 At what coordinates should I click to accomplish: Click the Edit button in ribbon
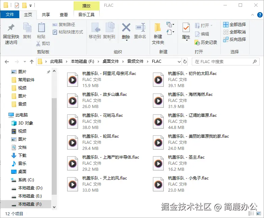[x=202, y=34]
